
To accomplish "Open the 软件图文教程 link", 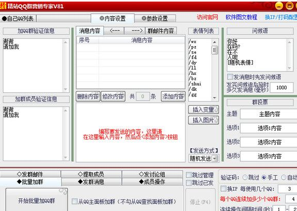I will click(x=241, y=17).
